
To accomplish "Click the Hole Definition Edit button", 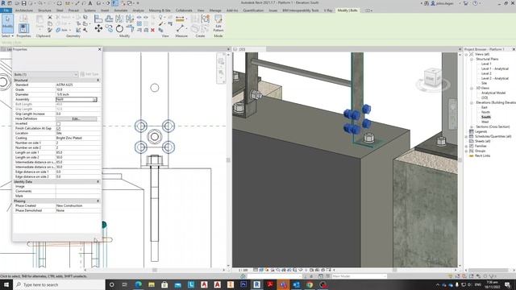I will pos(76,118).
